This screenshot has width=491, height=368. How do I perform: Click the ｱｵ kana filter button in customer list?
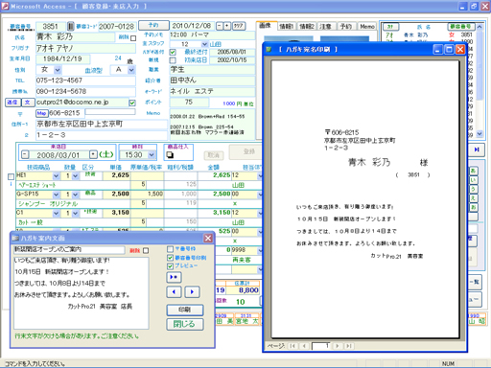coord(390,27)
